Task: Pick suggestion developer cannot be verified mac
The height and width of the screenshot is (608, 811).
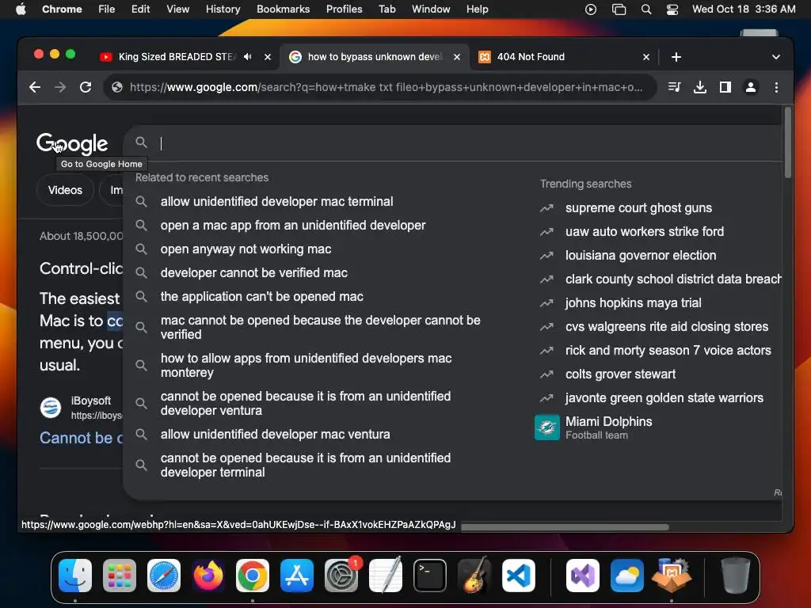Action: point(254,272)
